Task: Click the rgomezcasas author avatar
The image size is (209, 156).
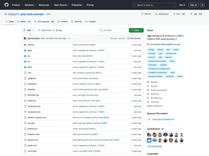Action: 25,38
